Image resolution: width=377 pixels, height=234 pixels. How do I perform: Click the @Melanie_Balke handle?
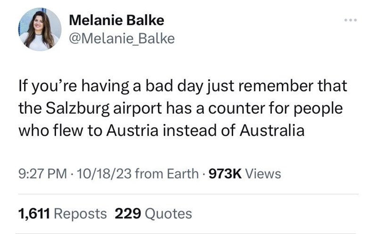122,39
